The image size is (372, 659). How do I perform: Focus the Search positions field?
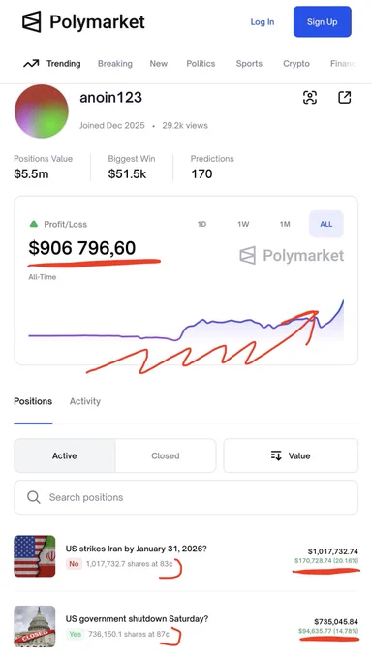tap(186, 497)
